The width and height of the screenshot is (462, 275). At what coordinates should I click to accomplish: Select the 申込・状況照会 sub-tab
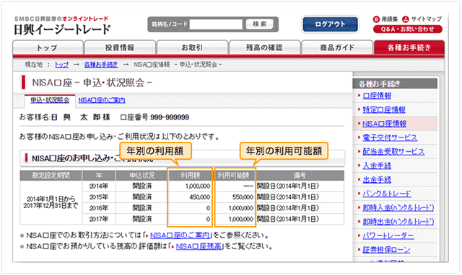pos(50,100)
